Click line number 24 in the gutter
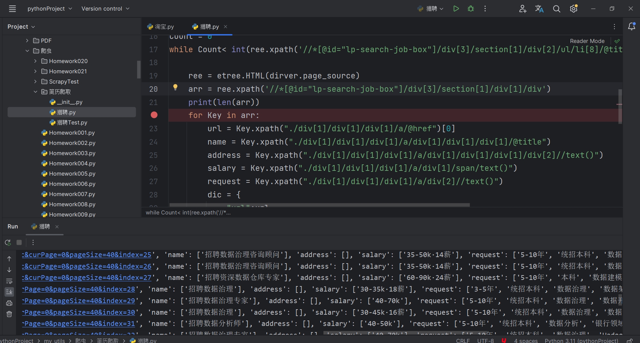This screenshot has width=640, height=343. (154, 142)
